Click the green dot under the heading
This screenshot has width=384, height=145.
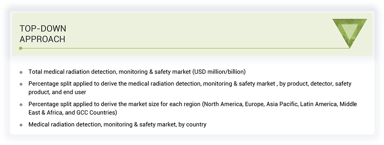pyautogui.click(x=21, y=48)
